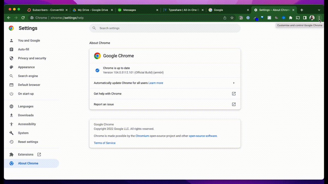Bookmark this tab with star icon
328x184 pixels.
pos(232,18)
